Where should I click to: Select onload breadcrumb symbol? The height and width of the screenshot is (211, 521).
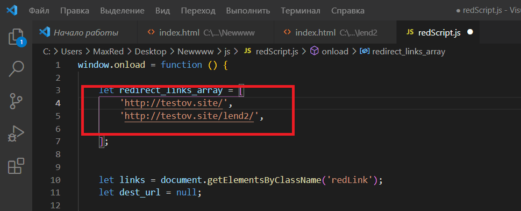(329, 52)
